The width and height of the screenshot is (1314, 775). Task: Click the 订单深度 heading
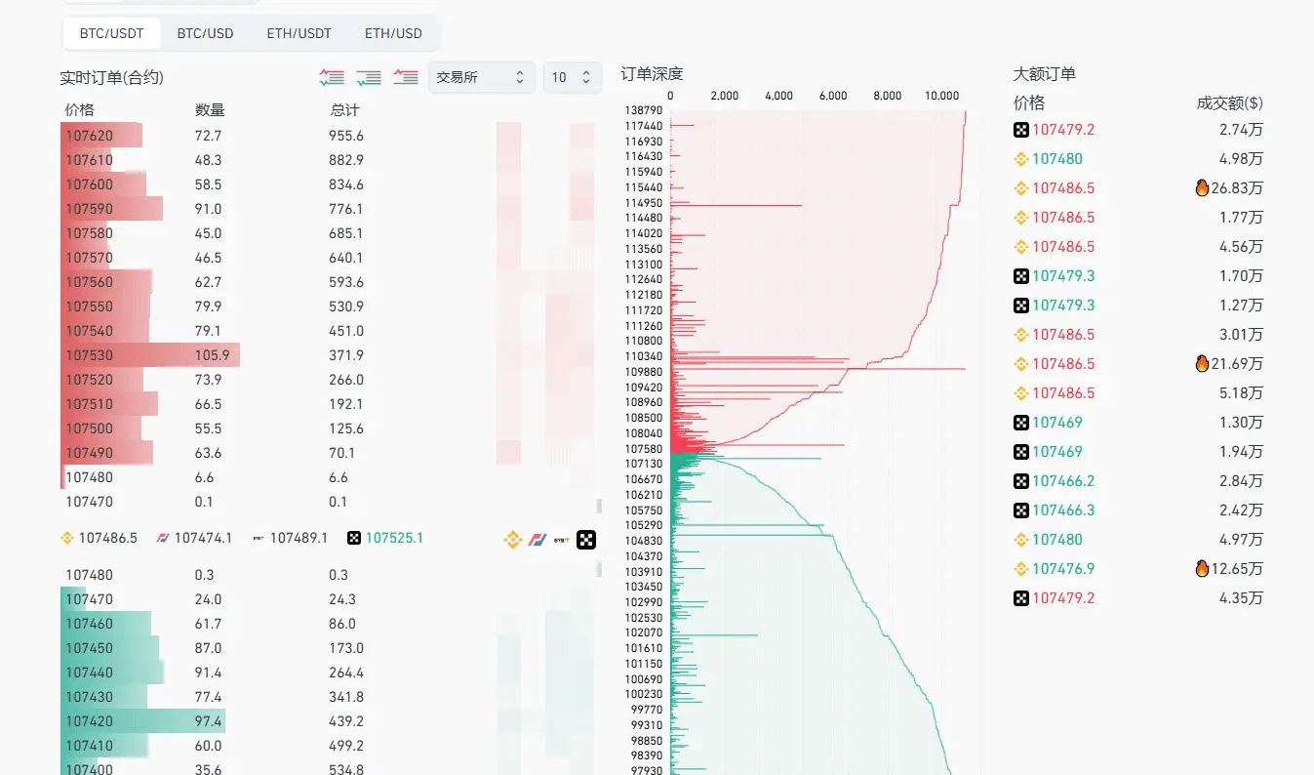click(x=652, y=73)
